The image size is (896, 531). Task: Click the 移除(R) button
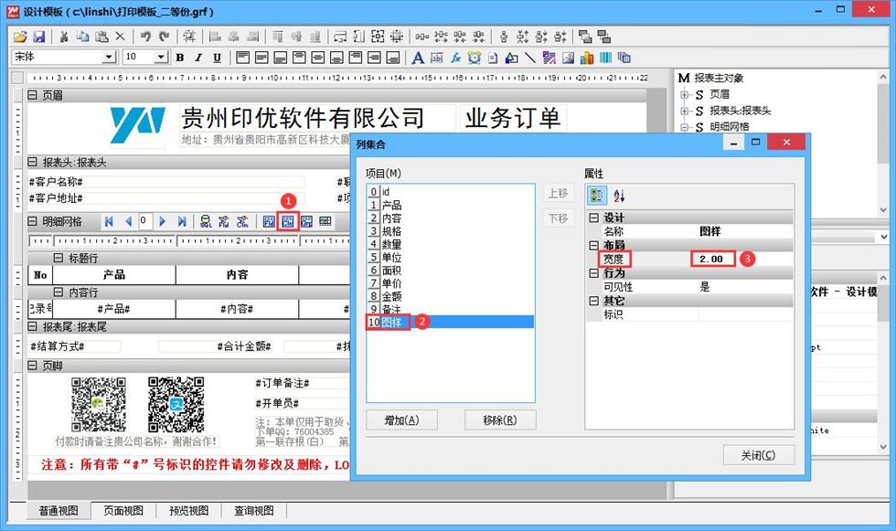pos(500,420)
